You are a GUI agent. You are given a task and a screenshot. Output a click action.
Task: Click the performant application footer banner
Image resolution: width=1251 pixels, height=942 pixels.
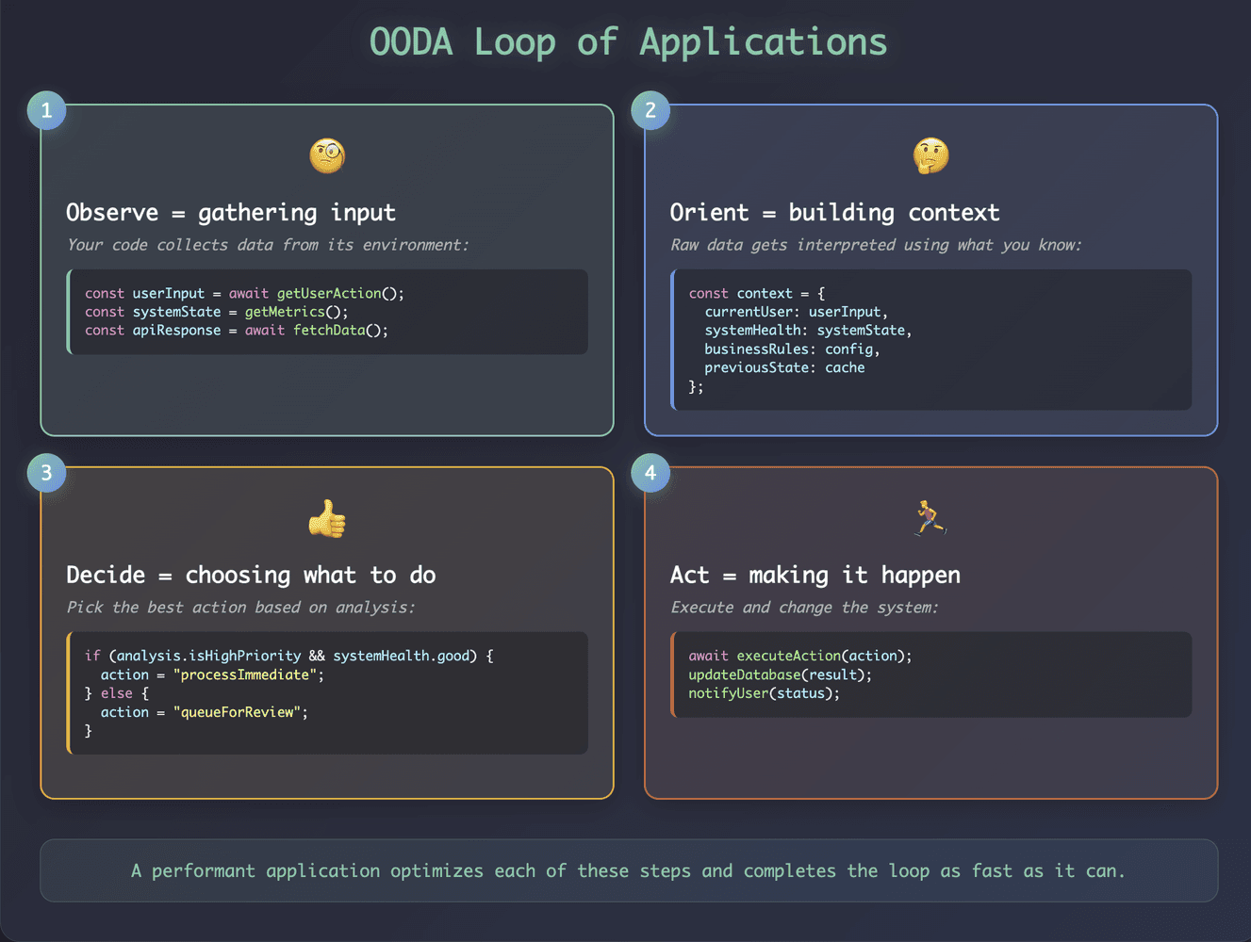pos(628,871)
